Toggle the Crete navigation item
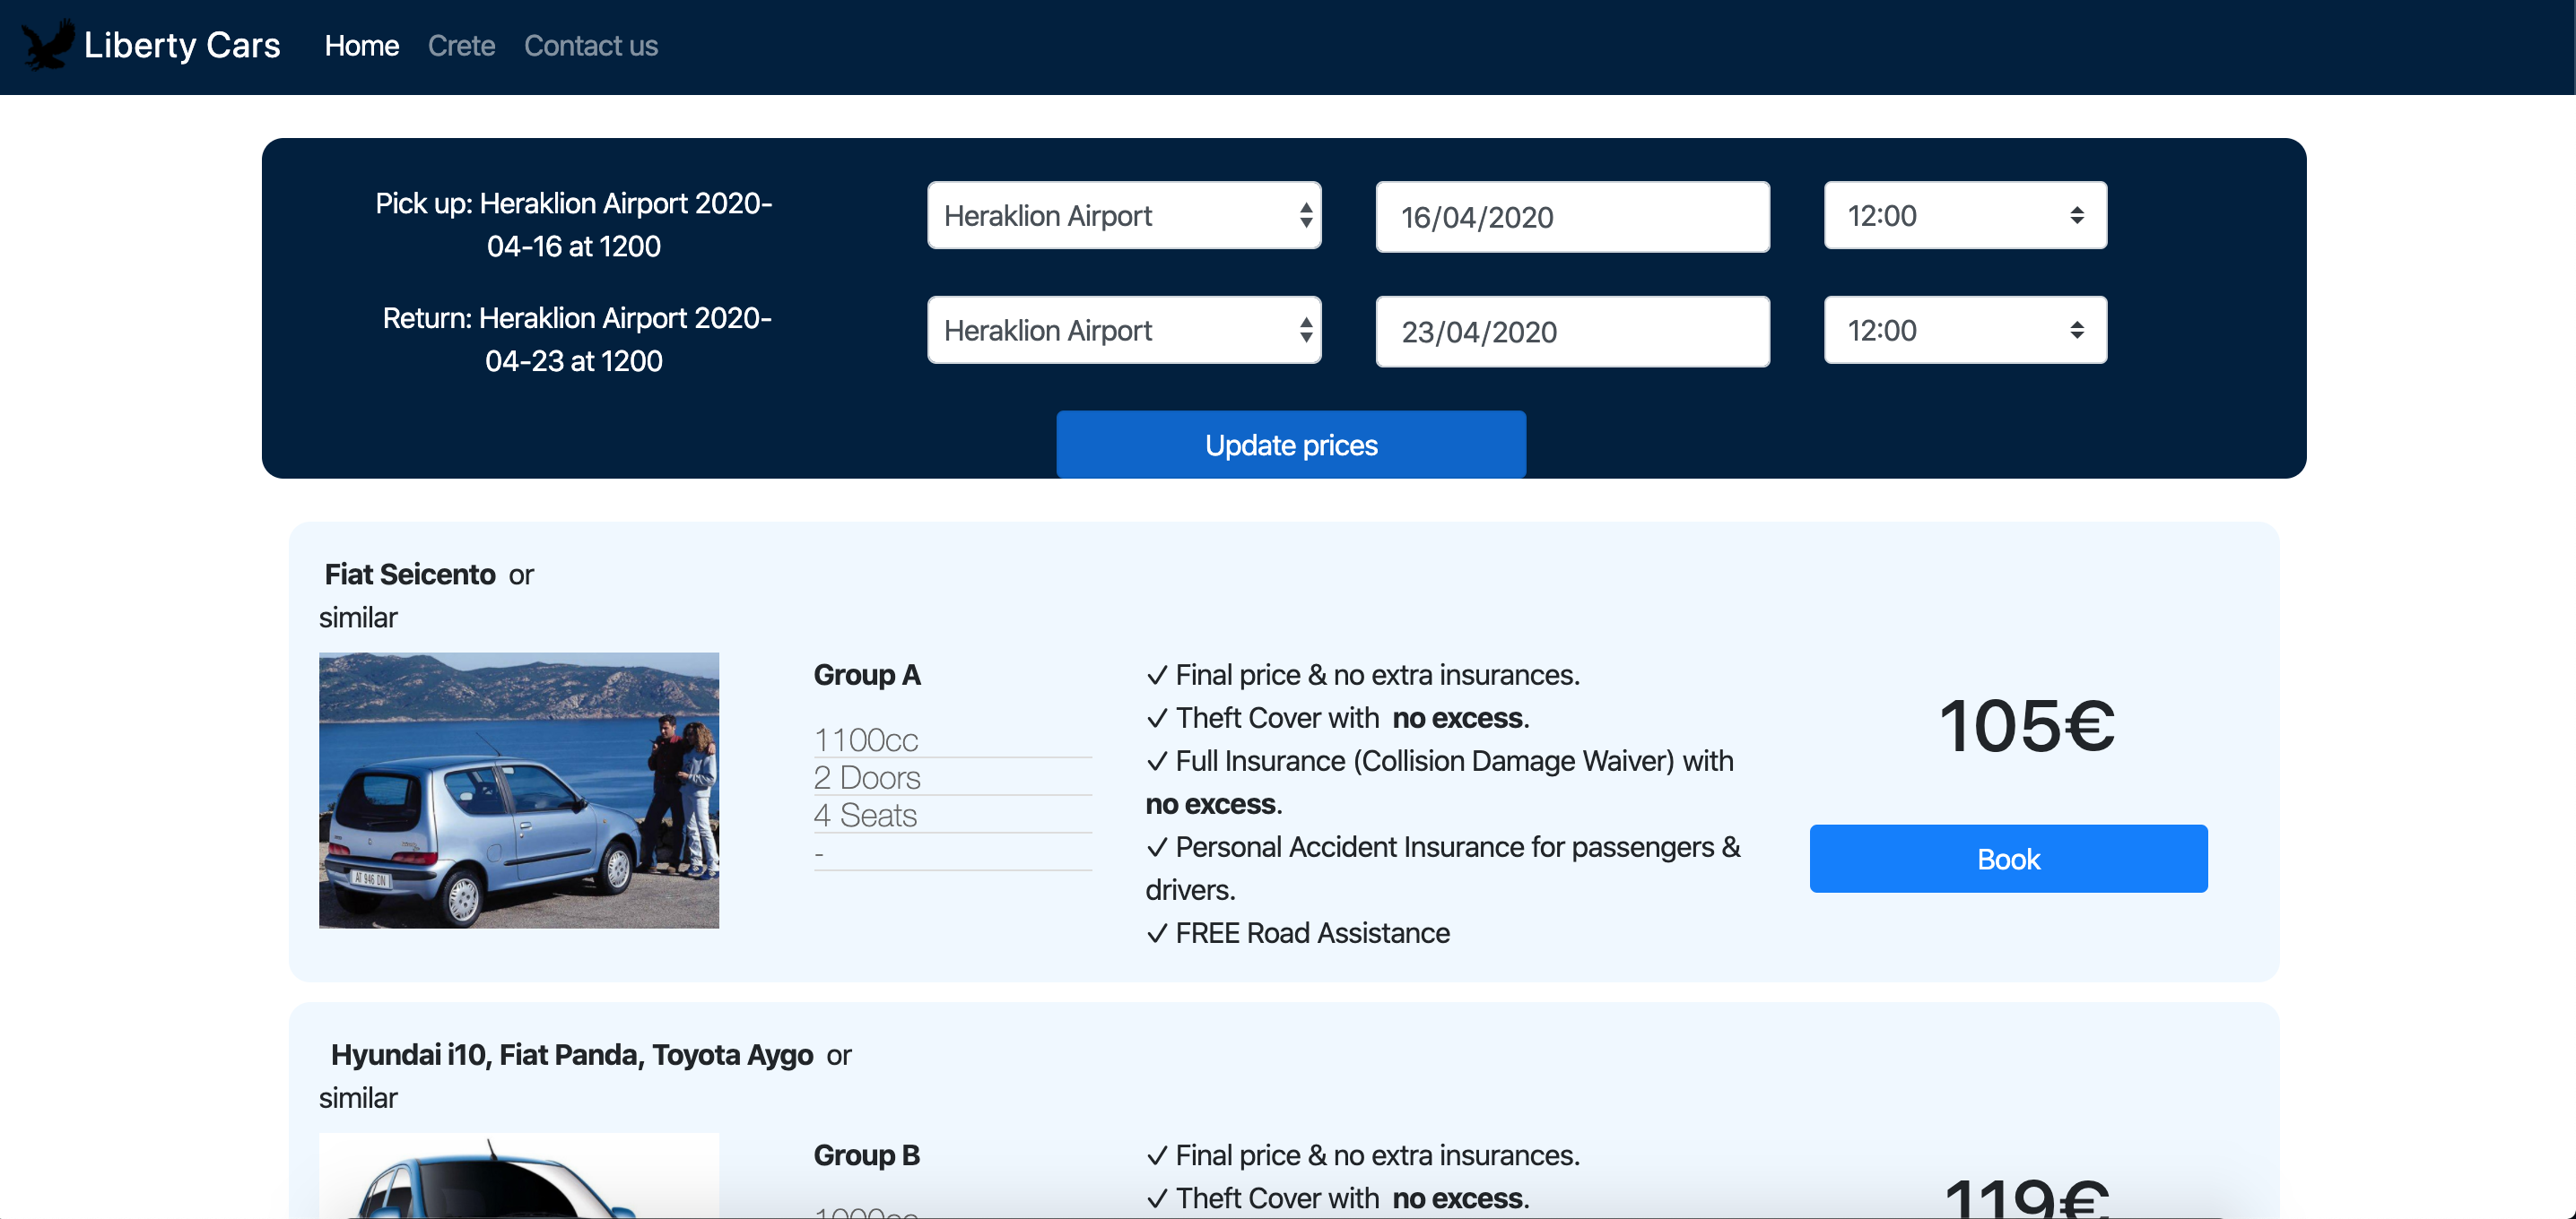Screen dimensions: 2576x1219 (460, 44)
